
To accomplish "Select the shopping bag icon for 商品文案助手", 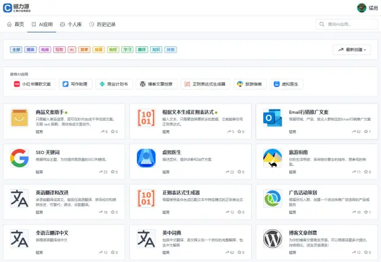I will [x=20, y=117].
